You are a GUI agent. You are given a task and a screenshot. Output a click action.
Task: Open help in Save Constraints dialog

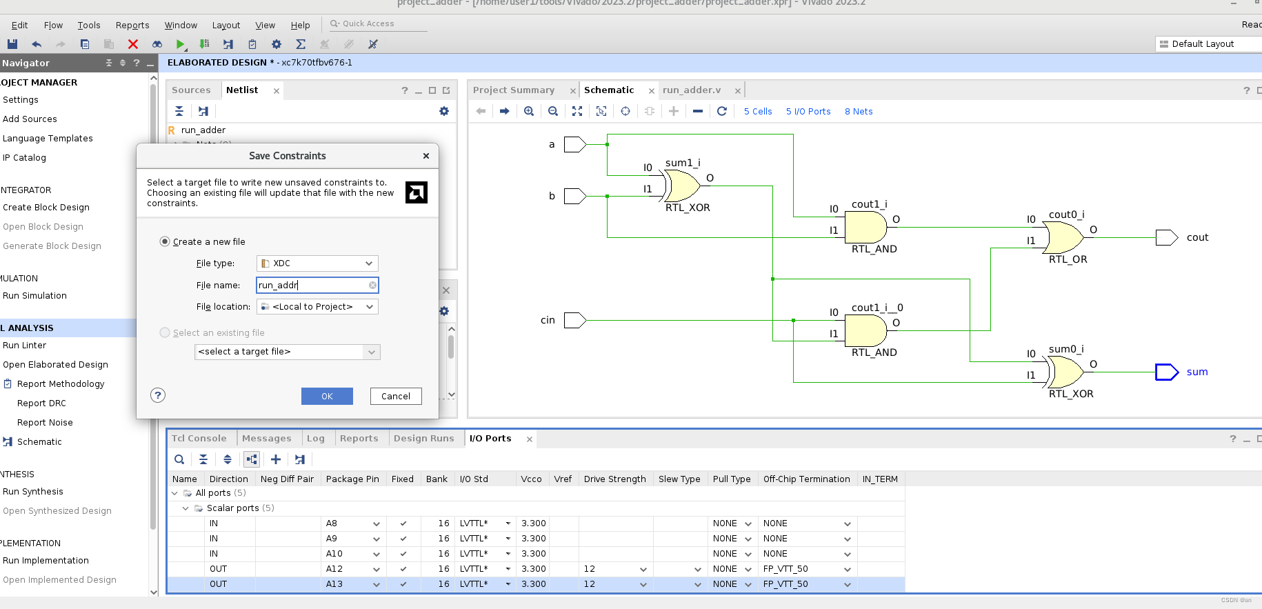158,395
